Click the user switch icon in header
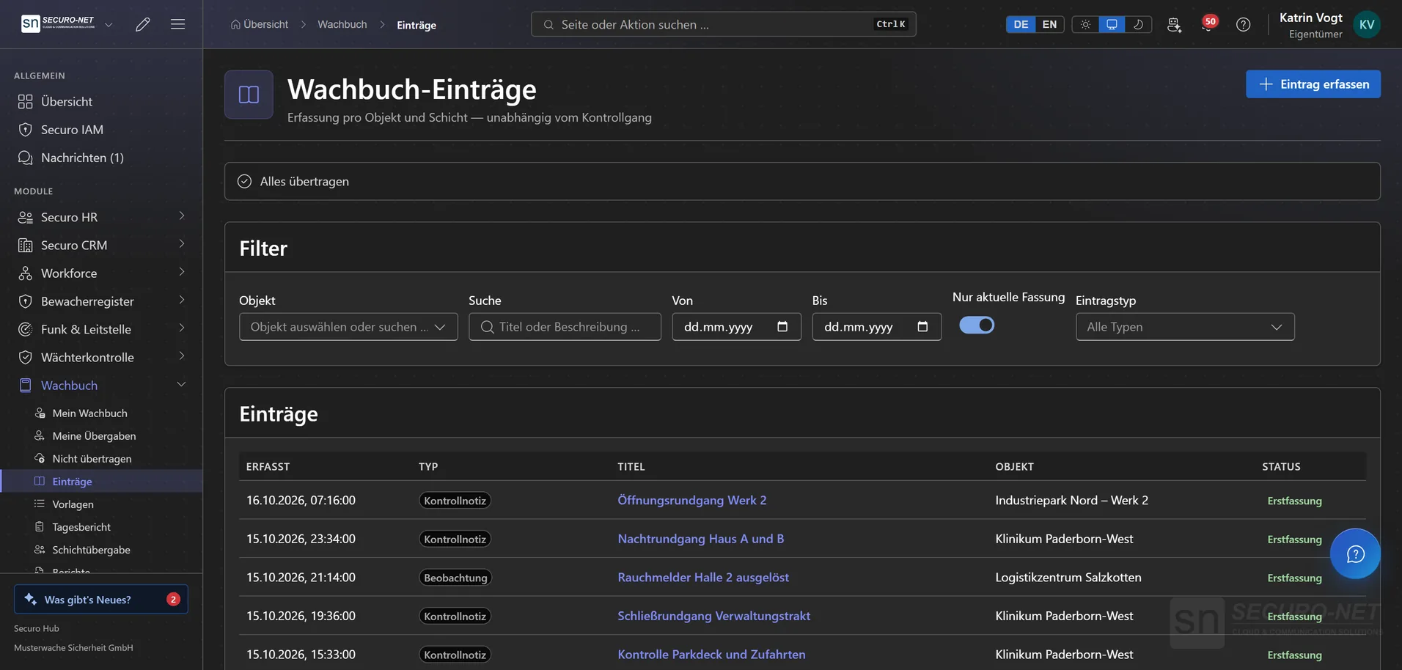 tap(1174, 24)
